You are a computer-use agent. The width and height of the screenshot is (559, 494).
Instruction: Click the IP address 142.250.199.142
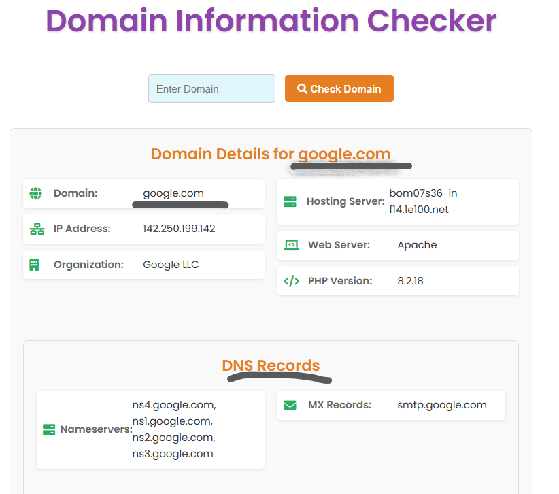click(179, 229)
